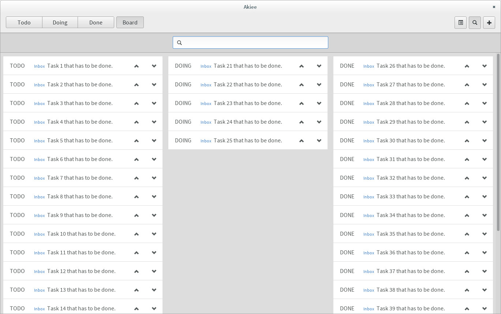Move Task 30 up
The width and height of the screenshot is (501, 314).
coord(467,141)
